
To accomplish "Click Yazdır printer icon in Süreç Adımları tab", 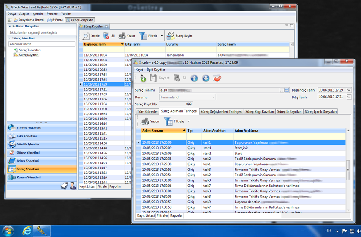I will point(145,121).
